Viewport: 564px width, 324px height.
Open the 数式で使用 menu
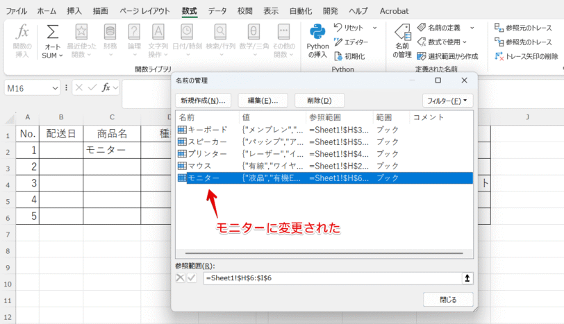(x=442, y=42)
